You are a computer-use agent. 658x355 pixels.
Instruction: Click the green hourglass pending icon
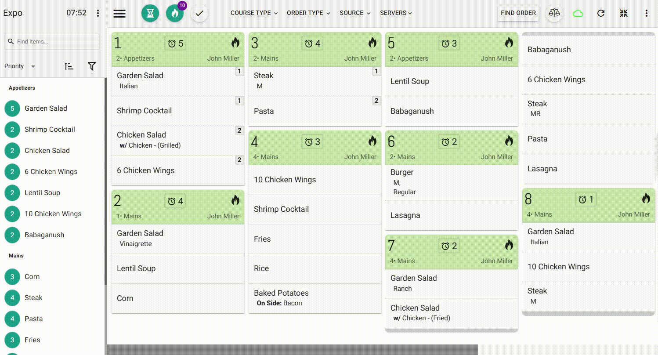150,13
